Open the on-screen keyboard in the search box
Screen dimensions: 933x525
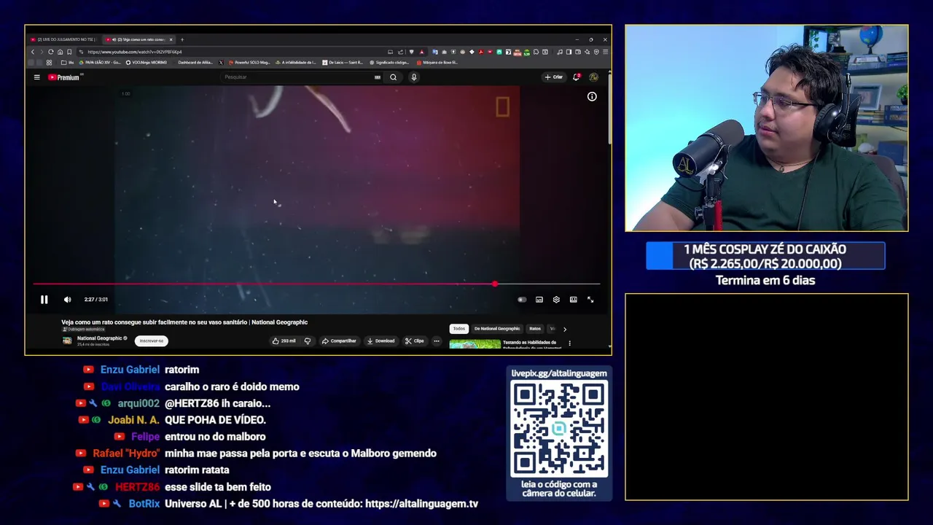pos(377,77)
